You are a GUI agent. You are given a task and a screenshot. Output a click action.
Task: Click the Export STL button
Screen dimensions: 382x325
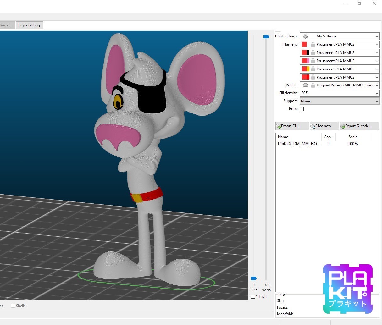coord(291,126)
